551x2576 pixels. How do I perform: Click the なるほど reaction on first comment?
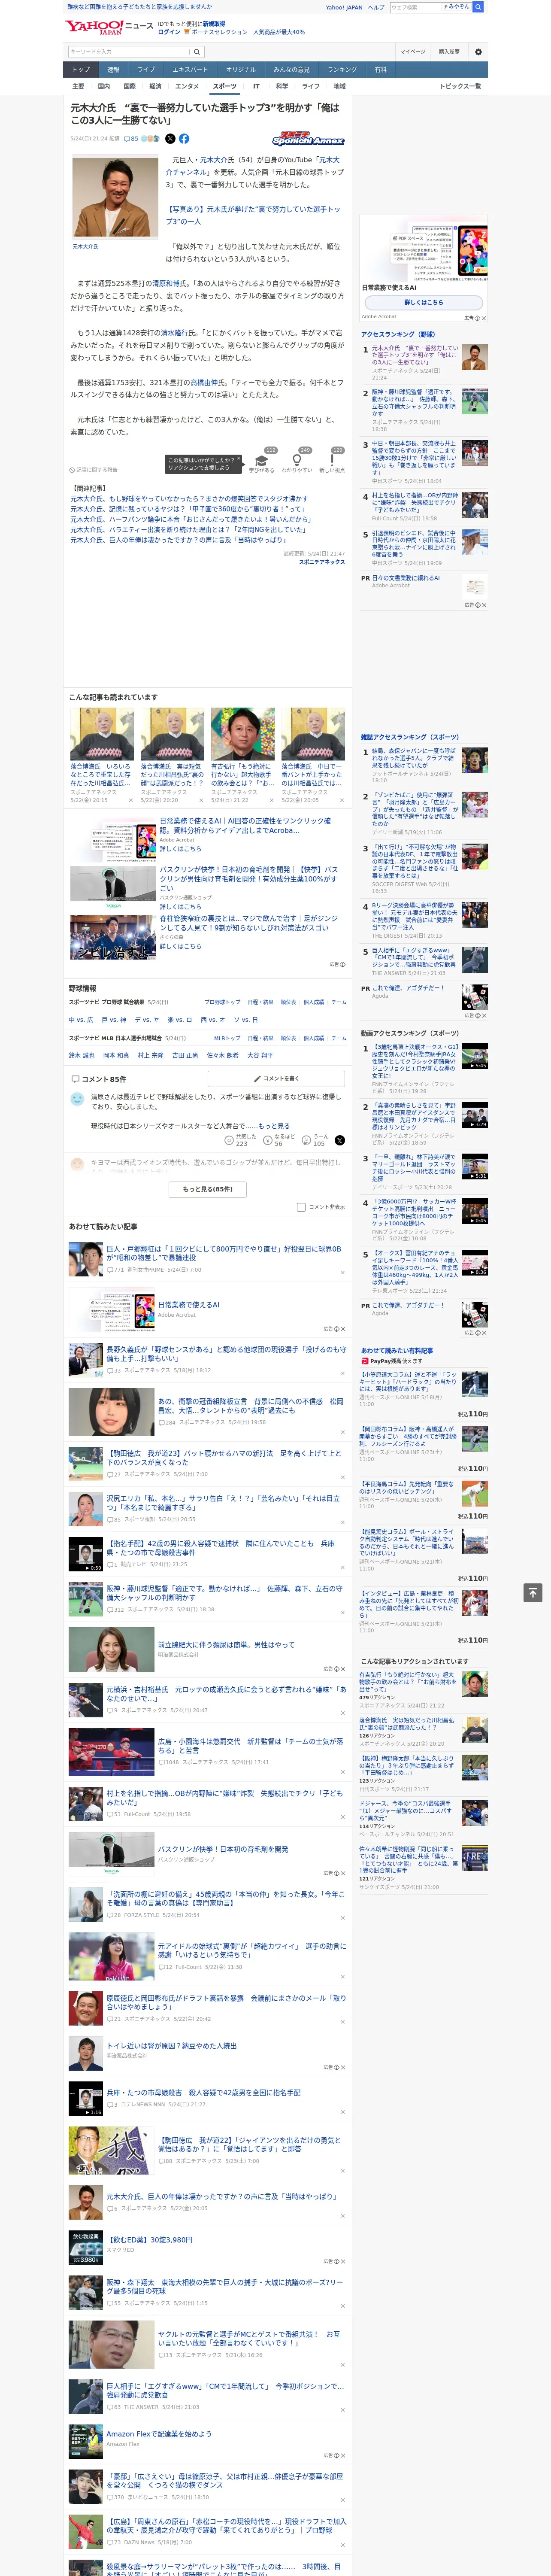tap(280, 1140)
